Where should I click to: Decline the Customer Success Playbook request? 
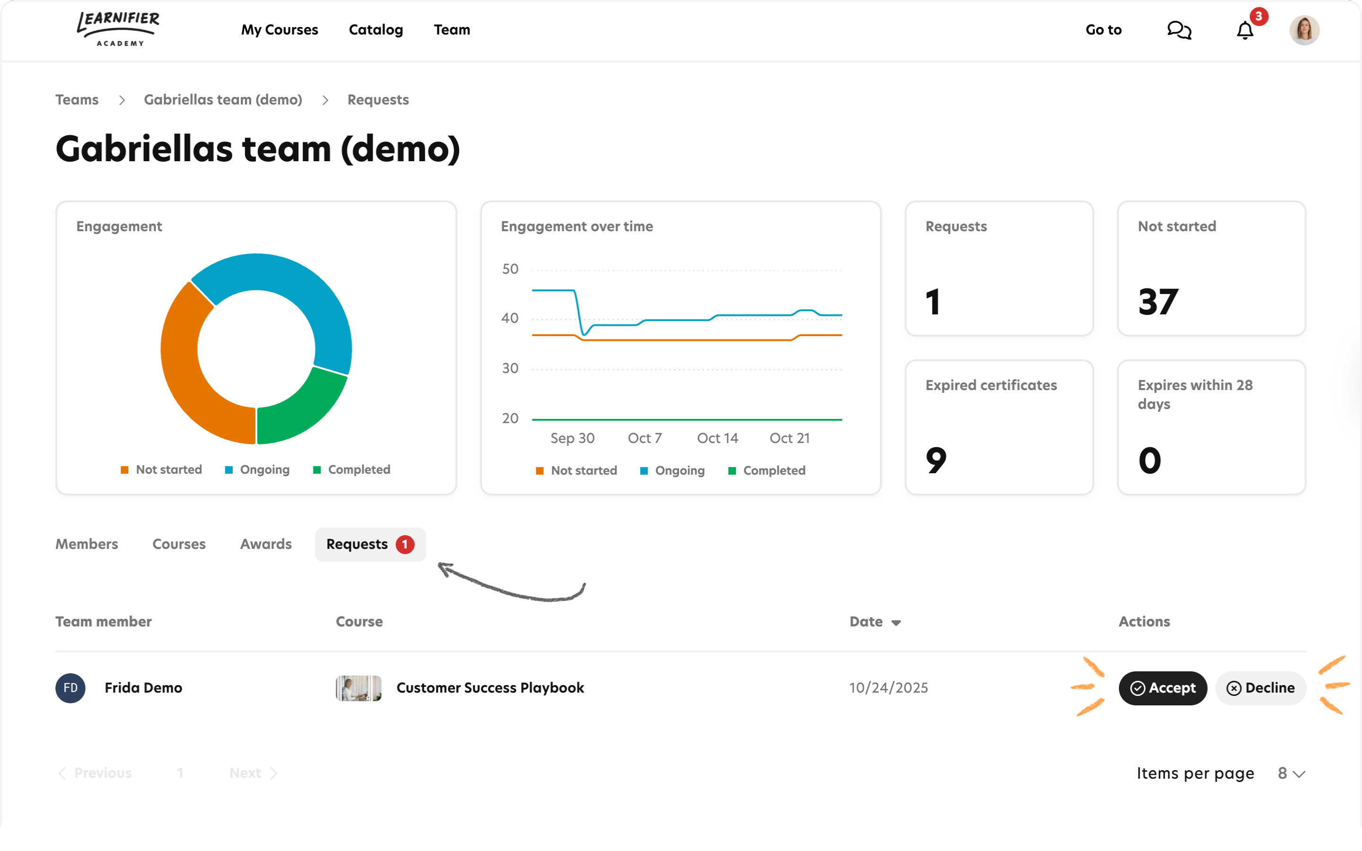coord(1261,688)
